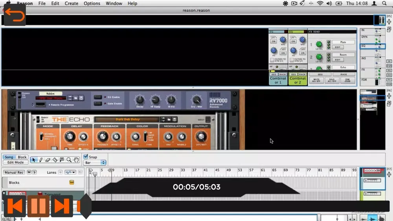This screenshot has height=221, width=393.
Task: Select the Magnify tool
Action: tap(69, 160)
